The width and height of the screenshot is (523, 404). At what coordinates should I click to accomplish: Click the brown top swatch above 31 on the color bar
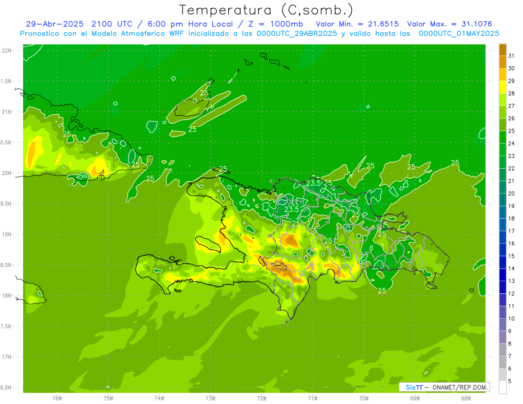(x=503, y=50)
